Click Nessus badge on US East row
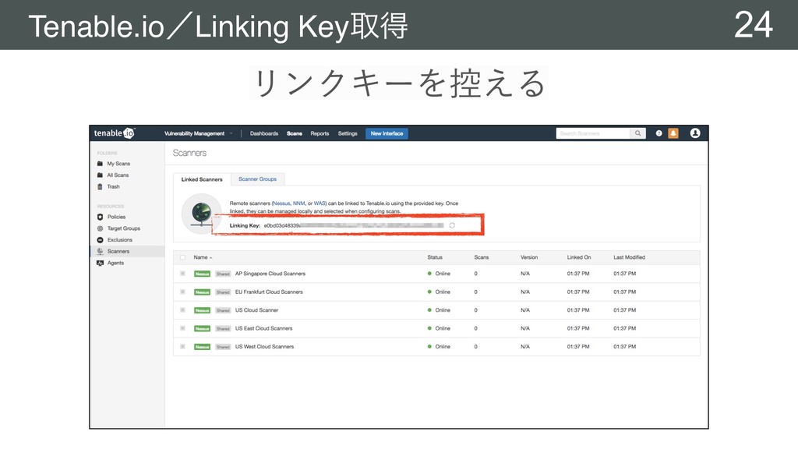 tap(202, 329)
